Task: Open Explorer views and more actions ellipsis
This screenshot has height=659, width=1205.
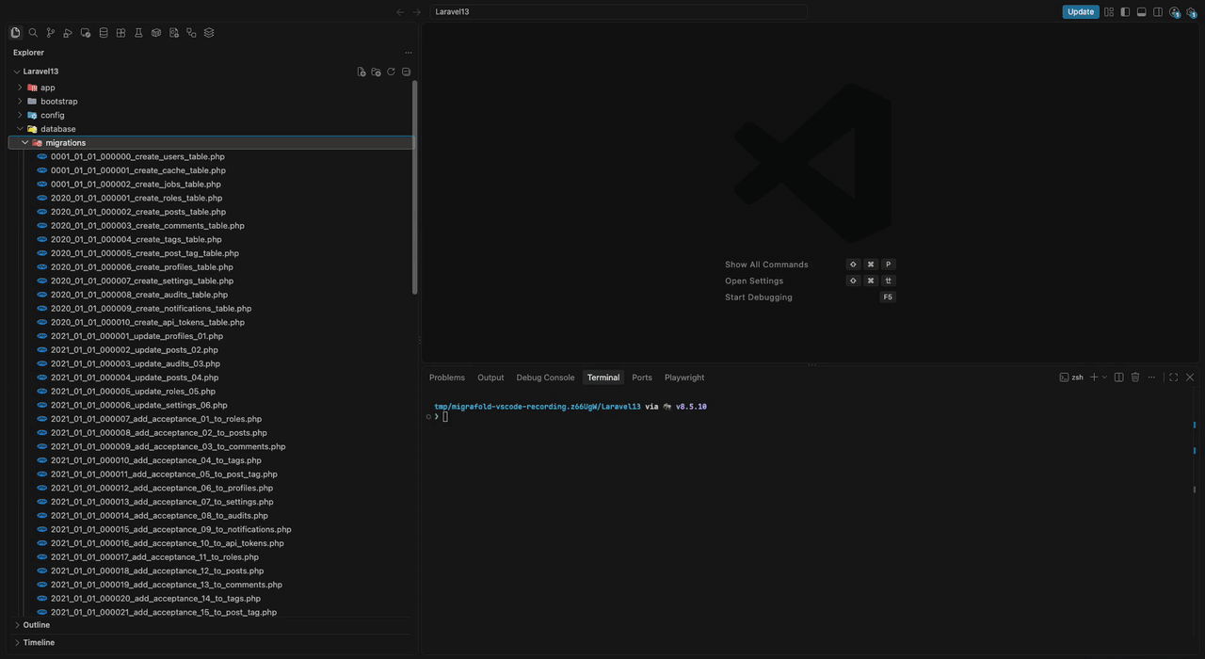Action: pyautogui.click(x=408, y=53)
